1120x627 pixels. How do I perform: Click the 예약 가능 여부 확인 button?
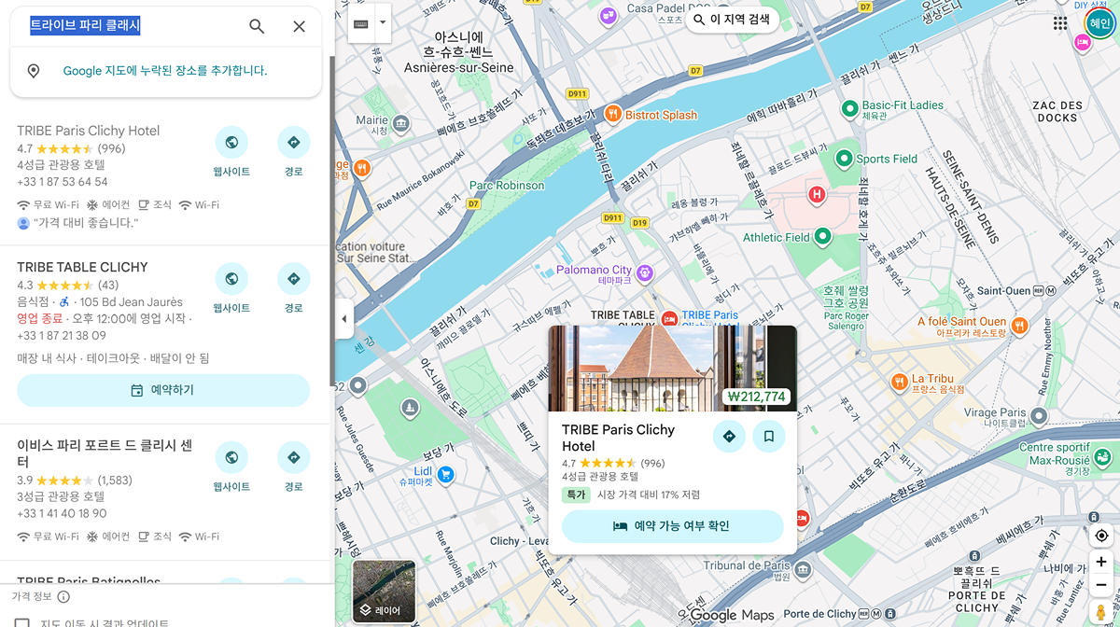pos(672,526)
